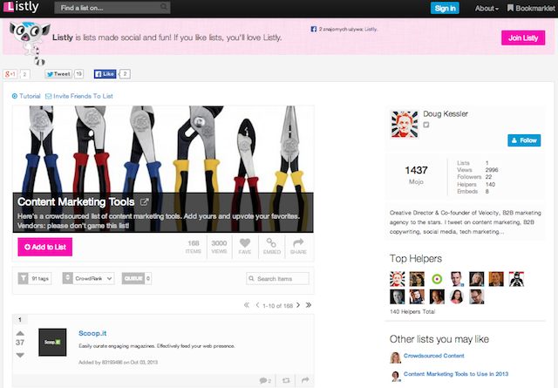Focus the Search Items field
Image resolution: width=558 pixels, height=388 pixels.
point(277,278)
